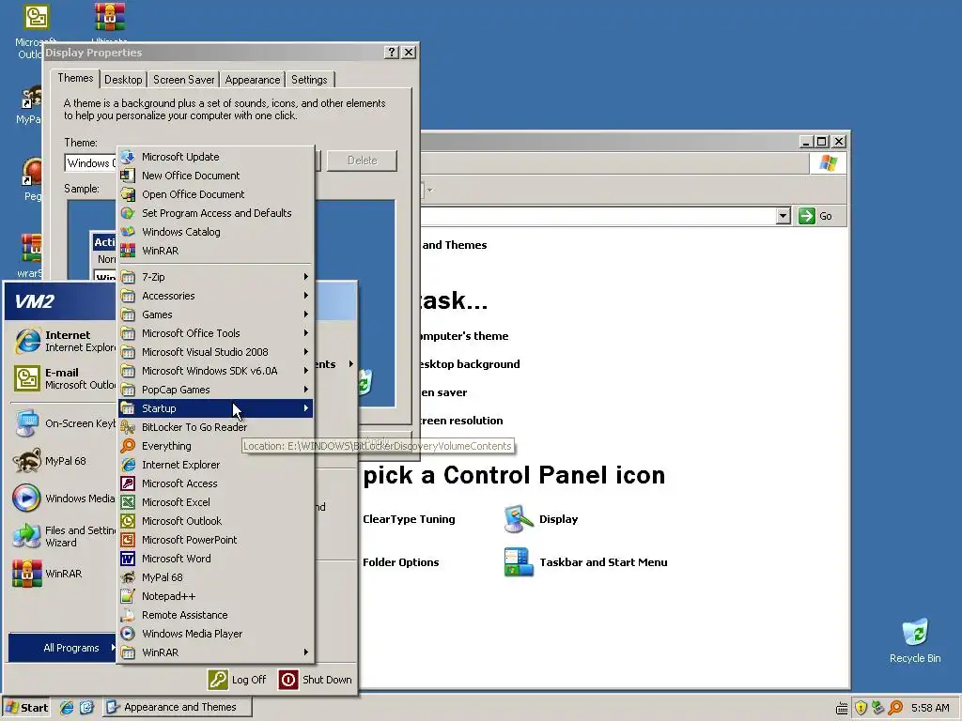The image size is (962, 721).
Task: Click Taskbar and Start Menu icon
Action: [519, 563]
